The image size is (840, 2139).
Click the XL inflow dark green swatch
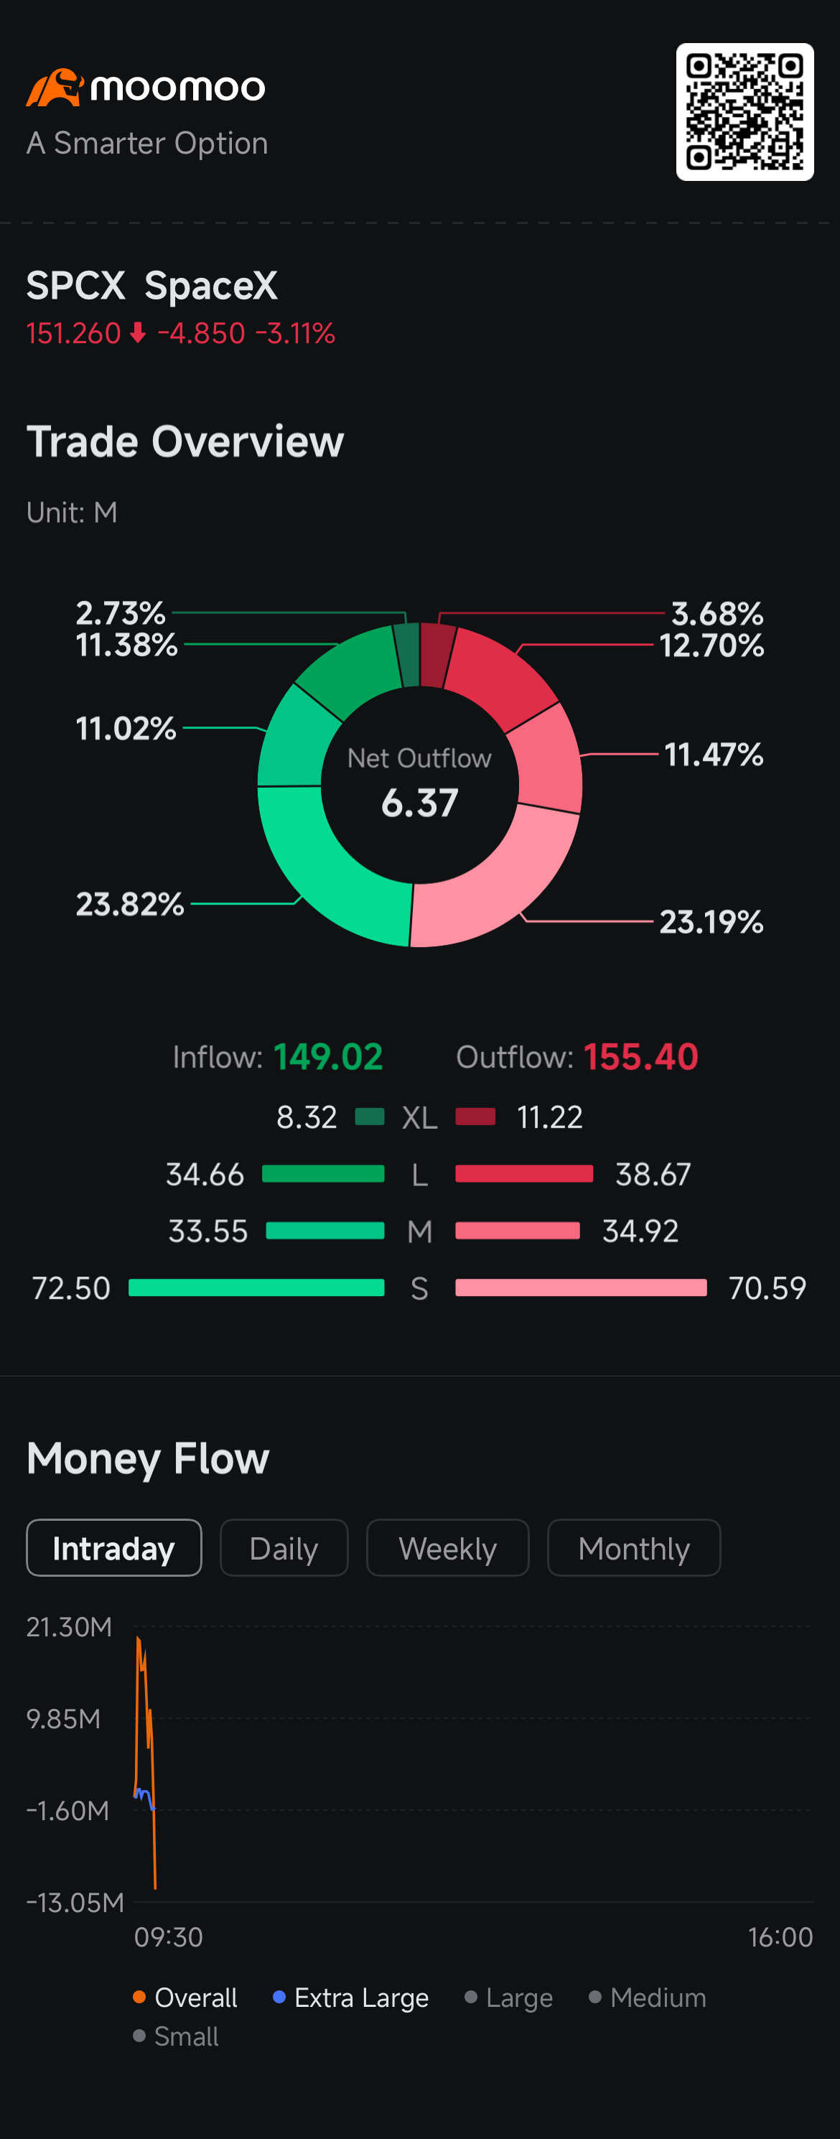tap(369, 1117)
